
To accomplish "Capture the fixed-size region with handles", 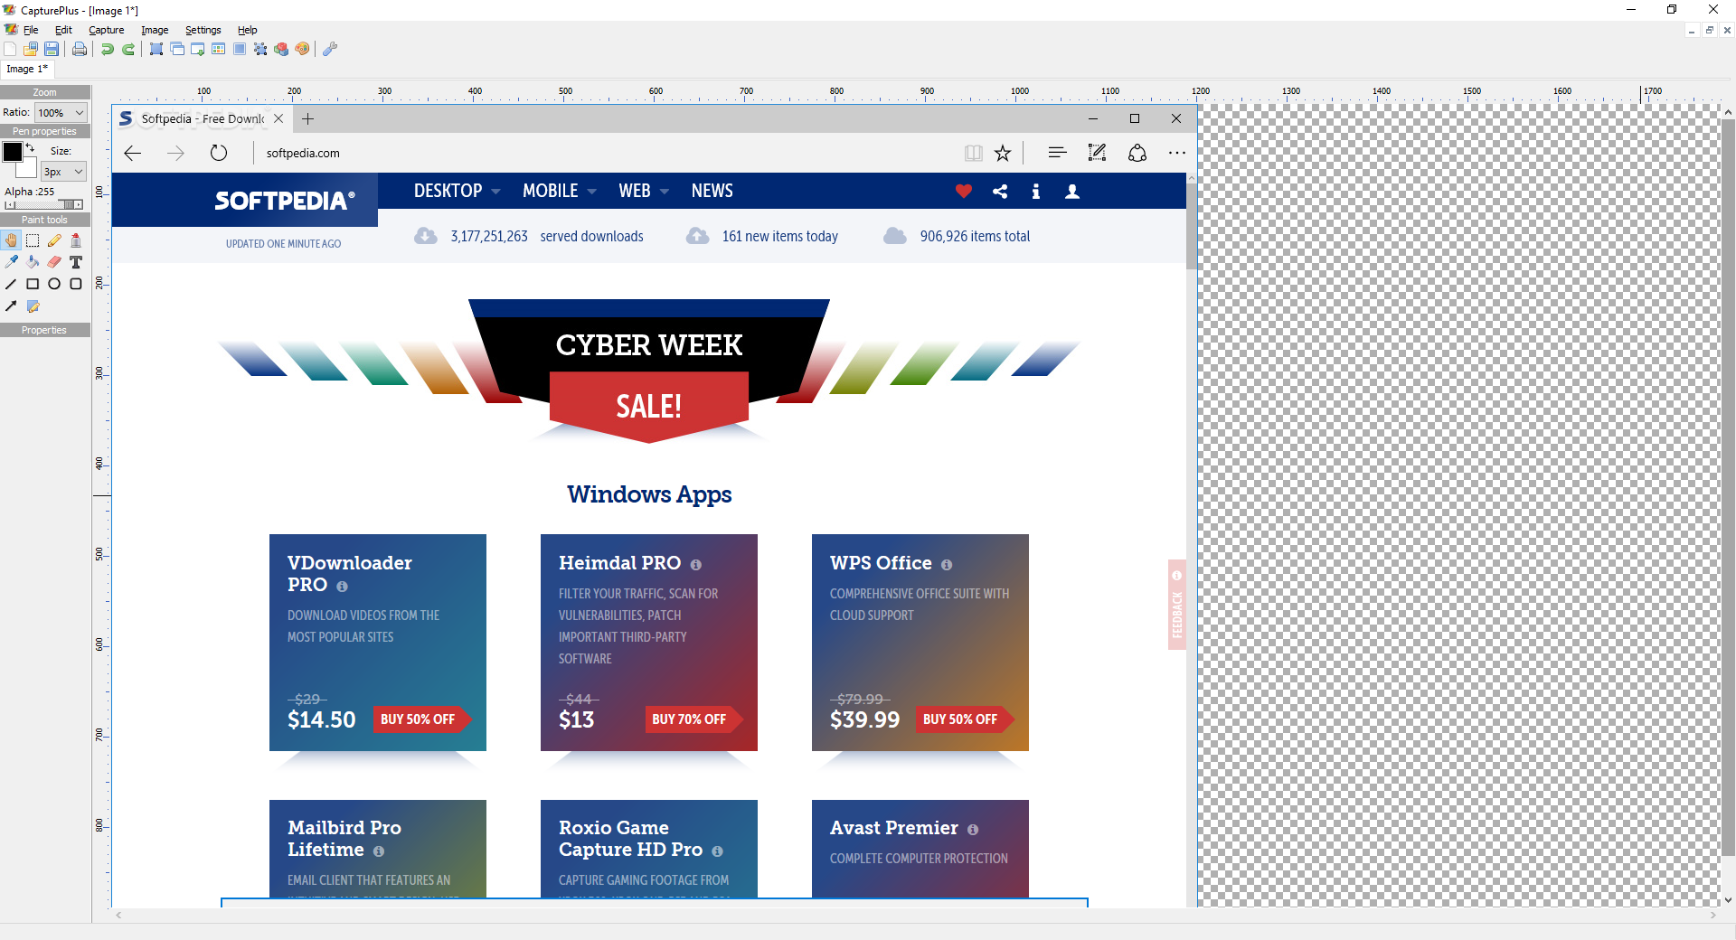I will pos(260,49).
